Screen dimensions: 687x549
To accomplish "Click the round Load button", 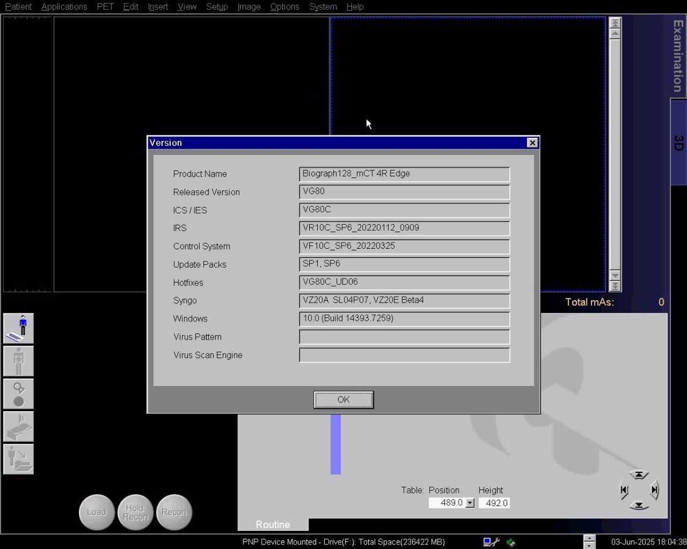I will click(x=97, y=512).
